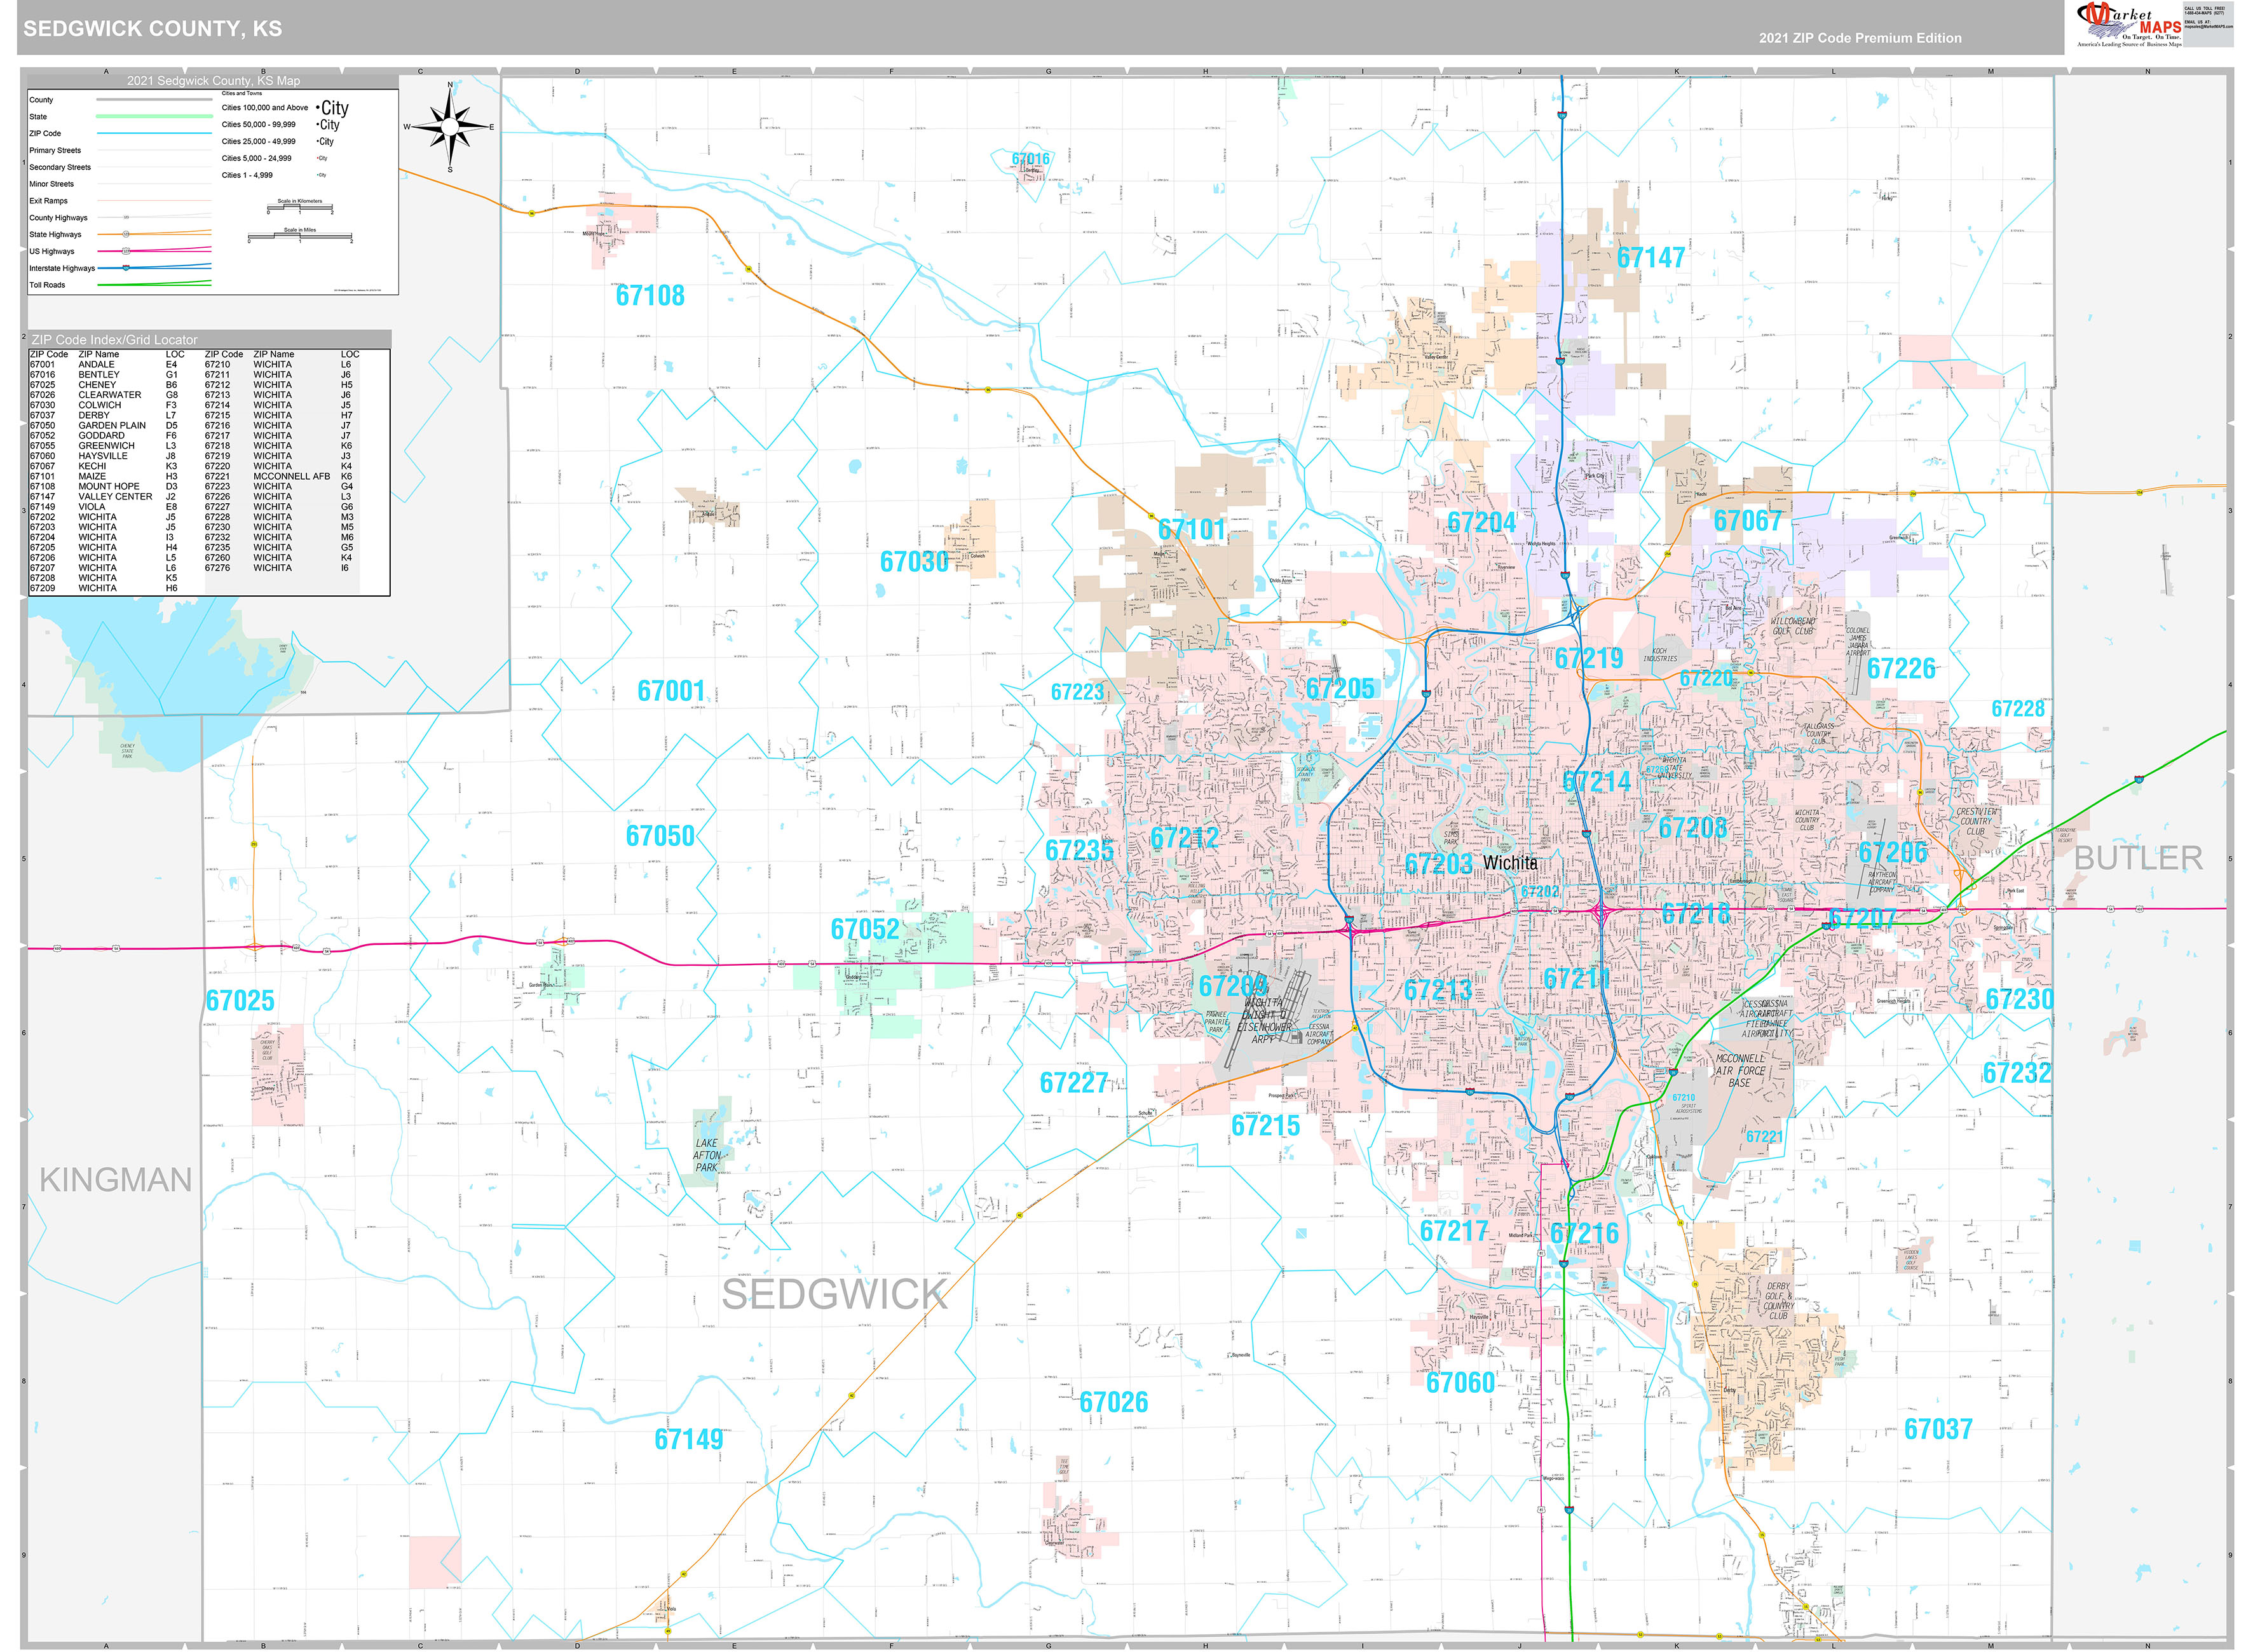The height and width of the screenshot is (1652, 2253).
Task: Click the US Highways pink line sample
Action: (x=154, y=251)
